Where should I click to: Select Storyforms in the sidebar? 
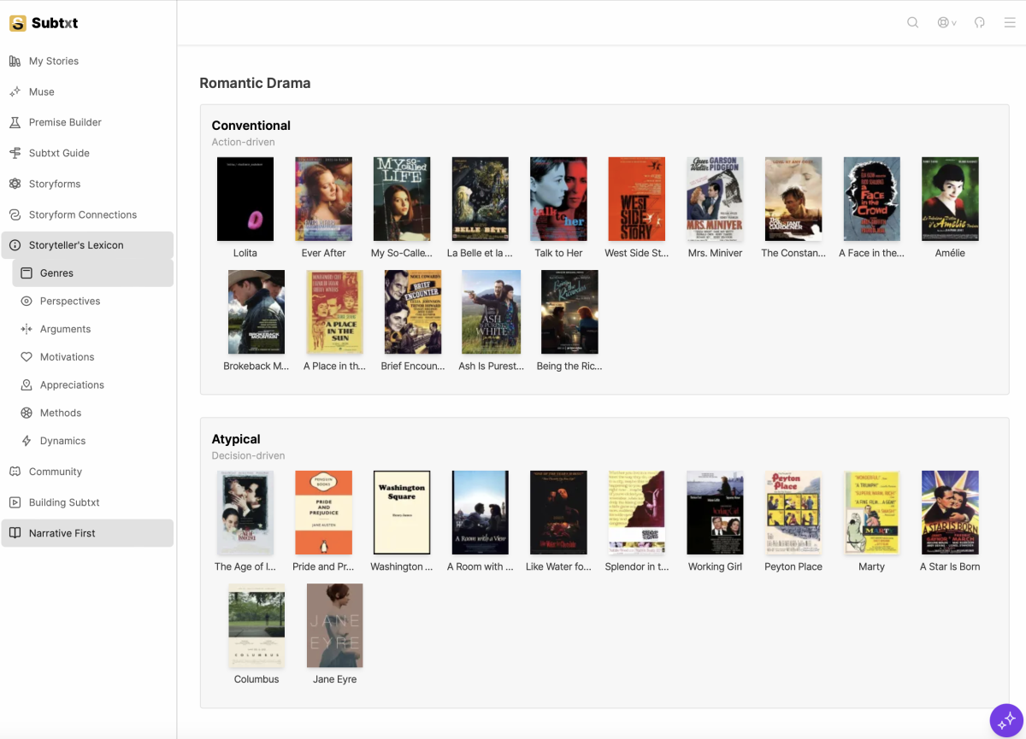pyautogui.click(x=87, y=184)
